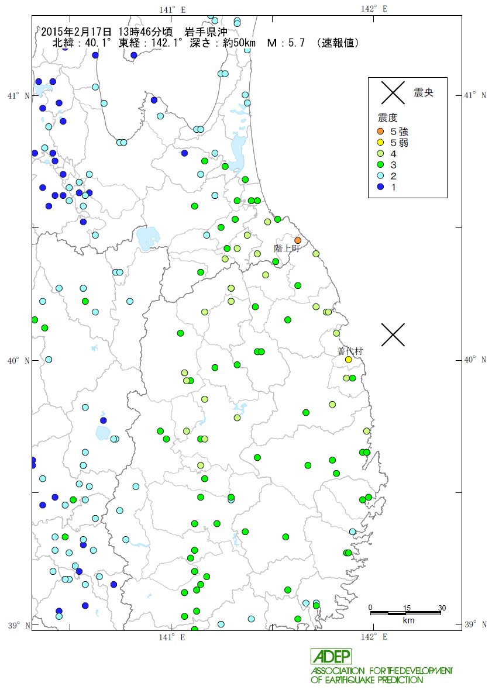This screenshot has height=690, width=492.
Task: Click the right 39° N latitude label
Action: (475, 625)
